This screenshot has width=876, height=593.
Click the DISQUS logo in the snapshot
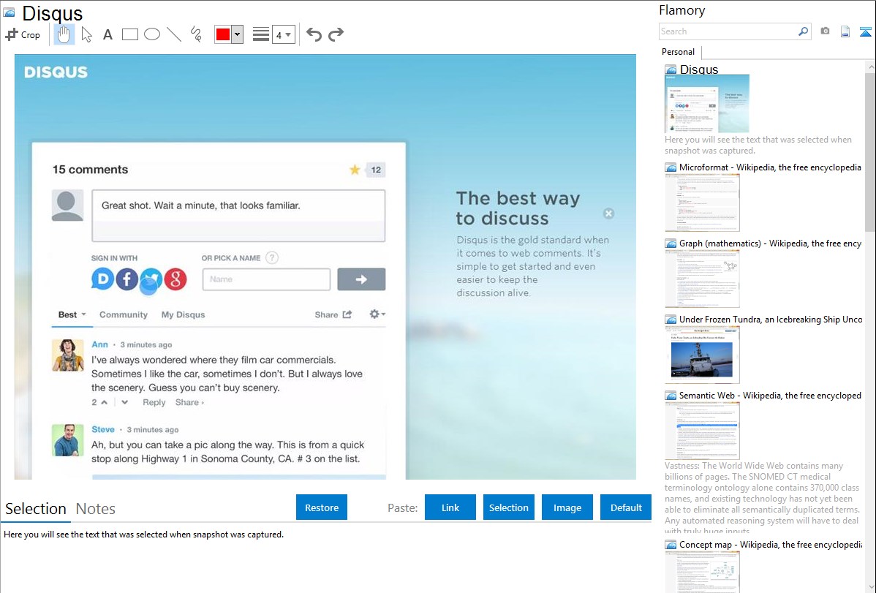point(56,72)
